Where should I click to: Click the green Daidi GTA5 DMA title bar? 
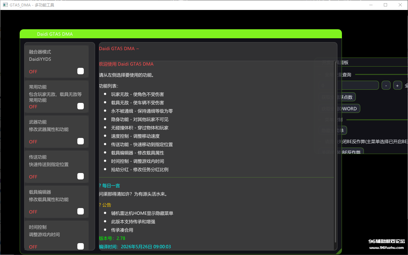180,34
